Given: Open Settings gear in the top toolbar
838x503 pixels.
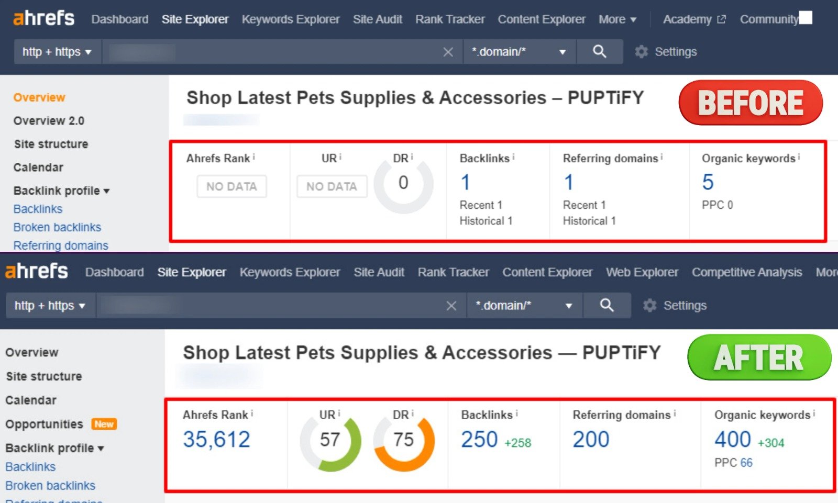Looking at the screenshot, I should click(x=641, y=52).
